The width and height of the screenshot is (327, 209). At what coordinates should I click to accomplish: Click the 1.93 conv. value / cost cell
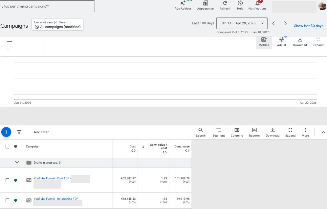point(164,178)
